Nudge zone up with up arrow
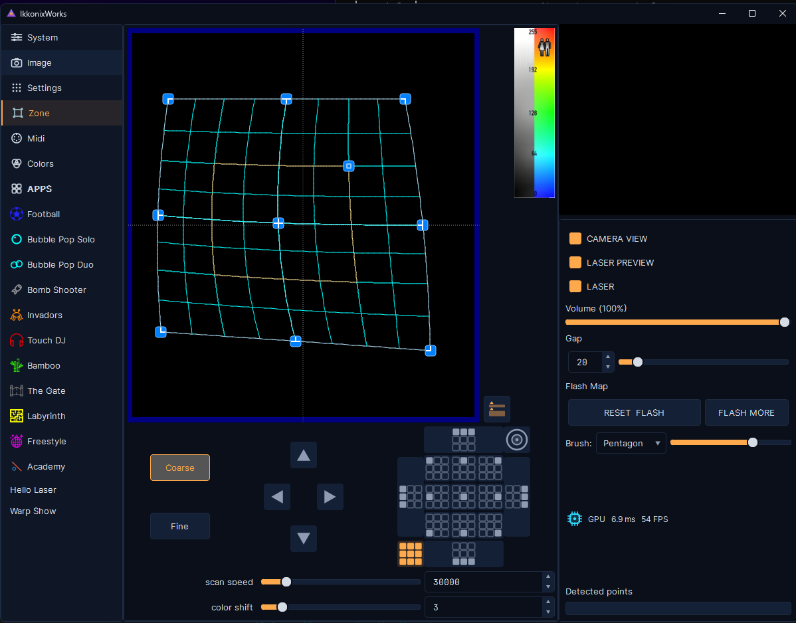 tap(304, 455)
